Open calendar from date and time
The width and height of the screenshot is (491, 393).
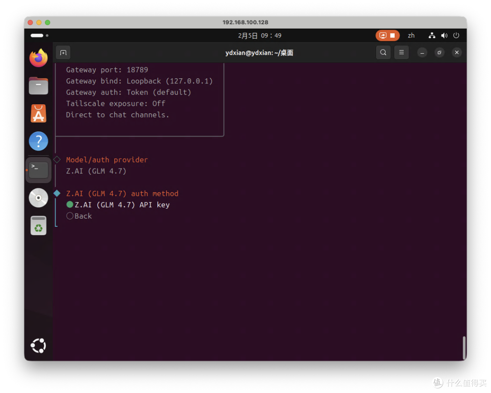[x=260, y=36]
